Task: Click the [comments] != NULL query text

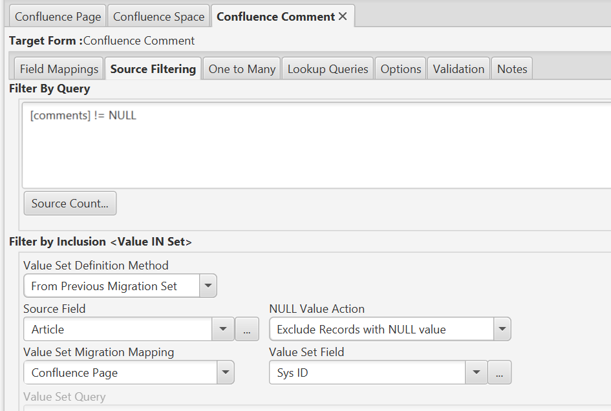Action: pyautogui.click(x=83, y=115)
